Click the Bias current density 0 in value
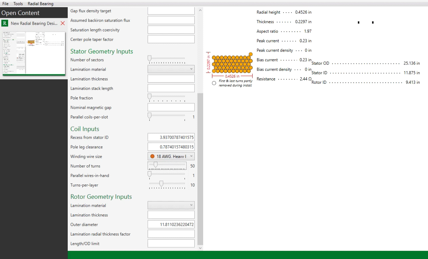 tap(308, 69)
